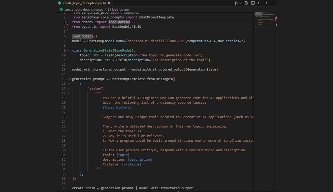Click 'If the user provide critique' line
Viewport: 333px width, 192px height.
tap(174, 150)
